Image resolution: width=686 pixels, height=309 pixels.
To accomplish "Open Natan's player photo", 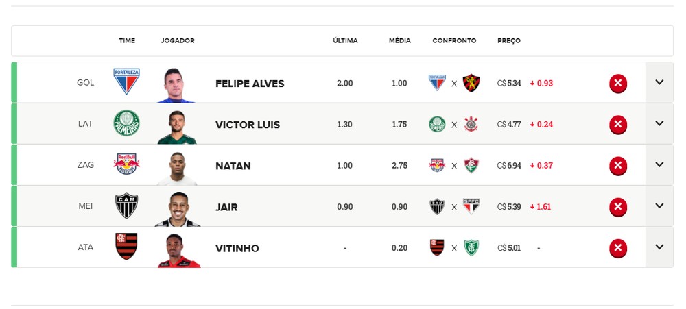I will [x=177, y=169].
